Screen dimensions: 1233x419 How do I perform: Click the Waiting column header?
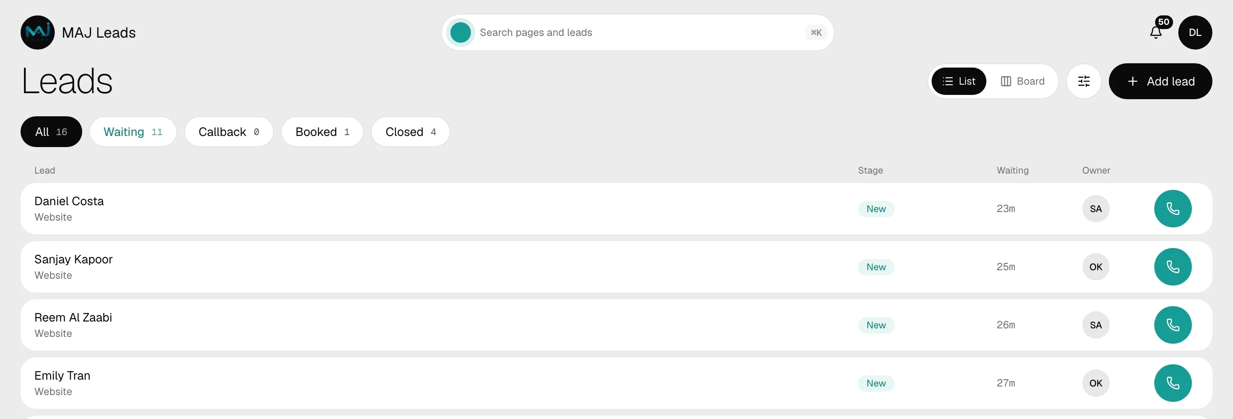pyautogui.click(x=1013, y=171)
